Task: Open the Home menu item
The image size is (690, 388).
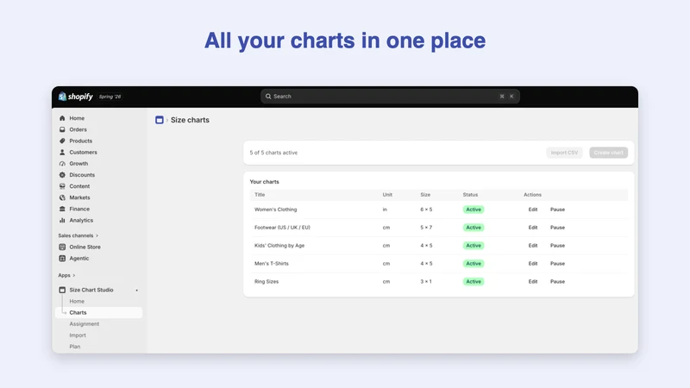Action: pos(77,118)
